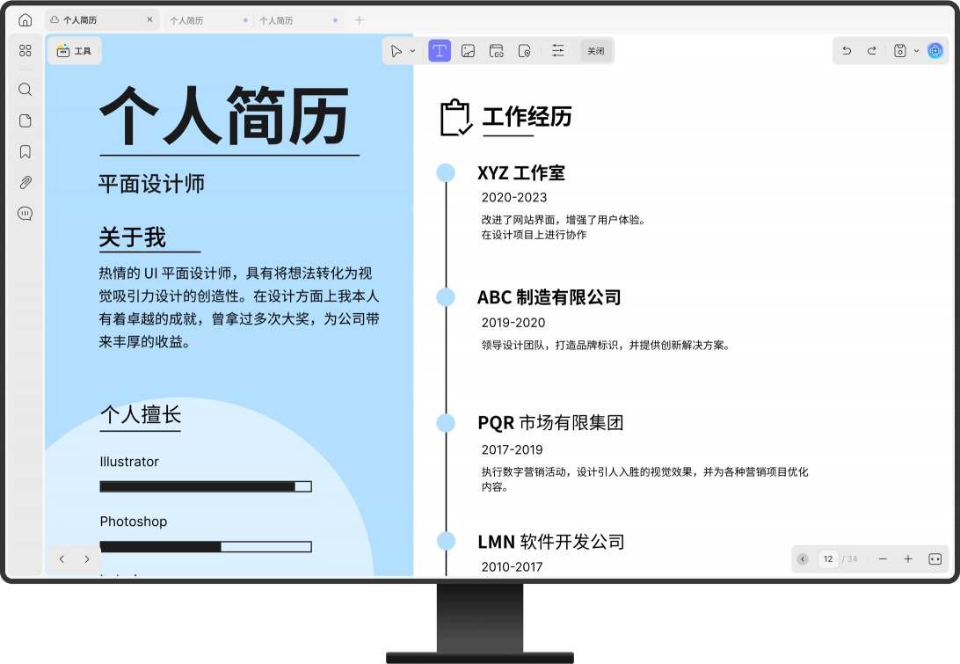Click the clipboard icon beside 工作经历
This screenshot has width=960, height=664.
(x=456, y=117)
